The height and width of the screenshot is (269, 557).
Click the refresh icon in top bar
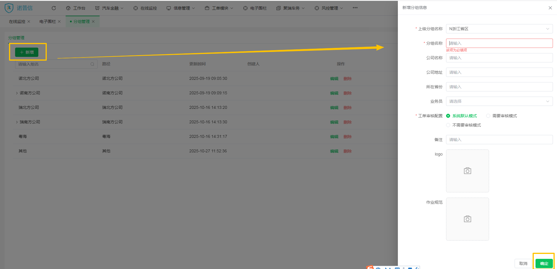pos(54,8)
